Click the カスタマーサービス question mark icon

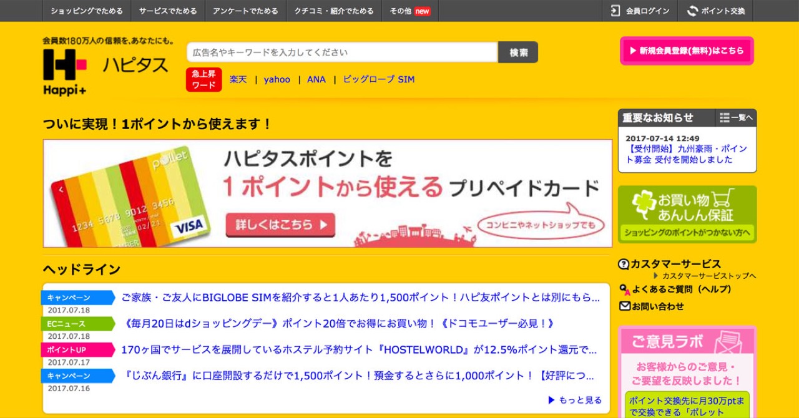[624, 264]
